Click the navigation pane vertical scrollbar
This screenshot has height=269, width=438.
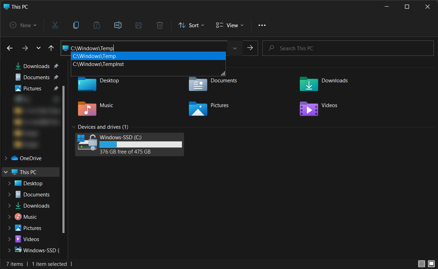[x=63, y=159]
